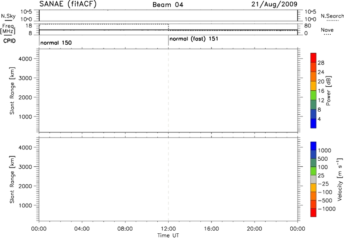This screenshot has height=238, width=344.
Task: Click the date '21/Aug/2009'
Action: 274,4
